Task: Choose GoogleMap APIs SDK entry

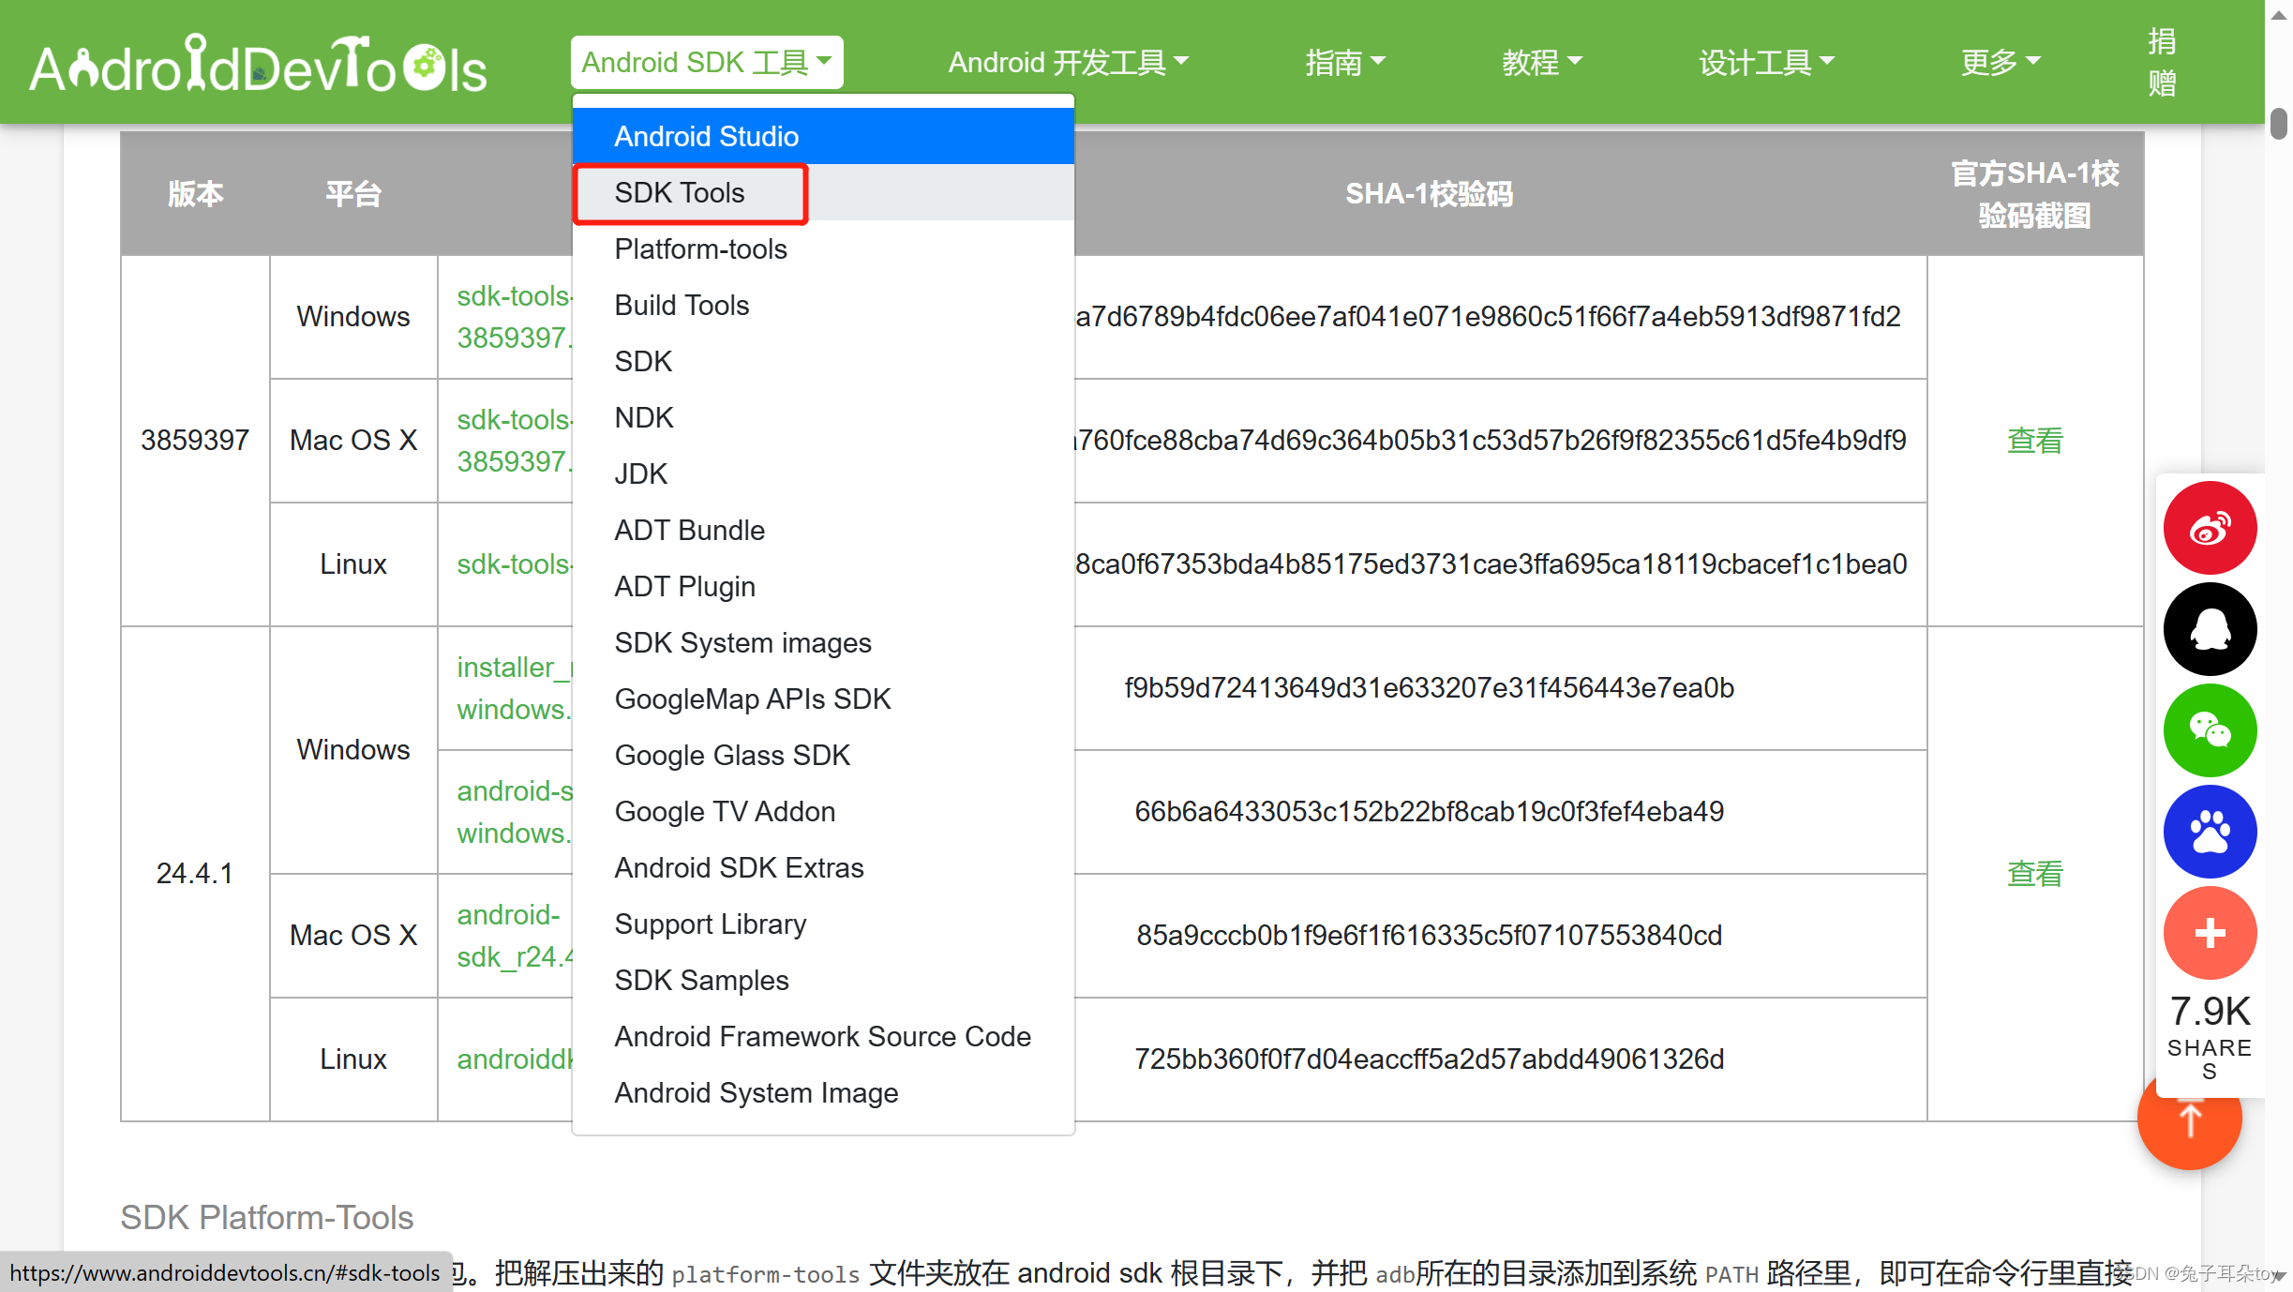Action: 823,699
